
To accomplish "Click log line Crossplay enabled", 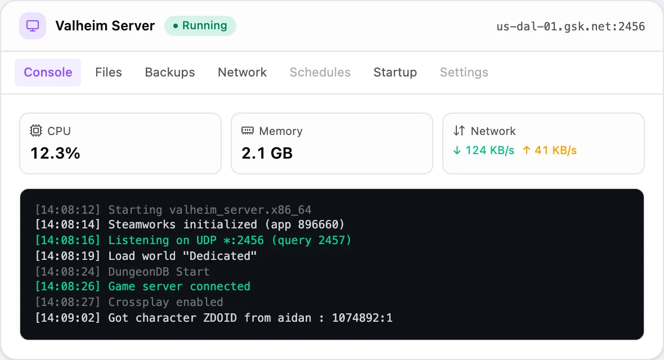I will click(x=129, y=302).
